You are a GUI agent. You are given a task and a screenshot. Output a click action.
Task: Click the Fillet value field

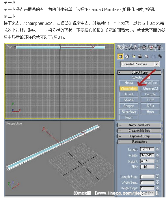[148, 167]
